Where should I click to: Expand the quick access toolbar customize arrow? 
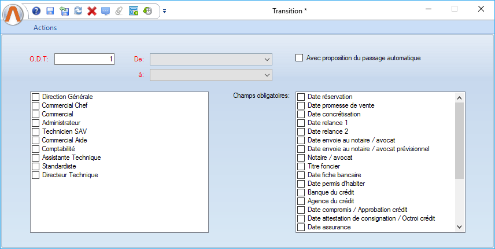coord(164,11)
